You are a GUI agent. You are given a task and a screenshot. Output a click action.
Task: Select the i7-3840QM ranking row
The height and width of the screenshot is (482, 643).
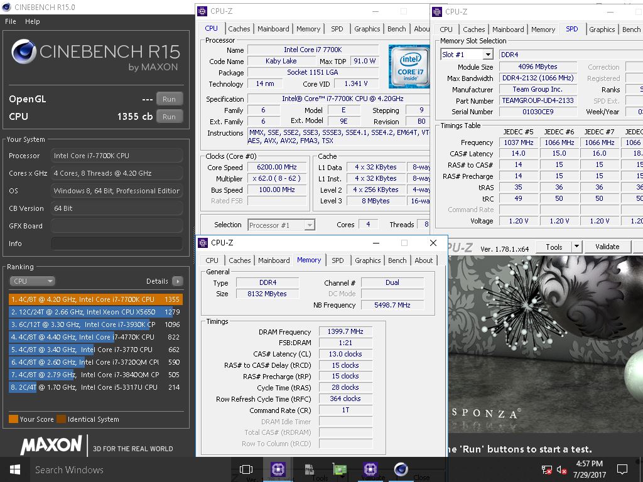pyautogui.click(x=95, y=375)
